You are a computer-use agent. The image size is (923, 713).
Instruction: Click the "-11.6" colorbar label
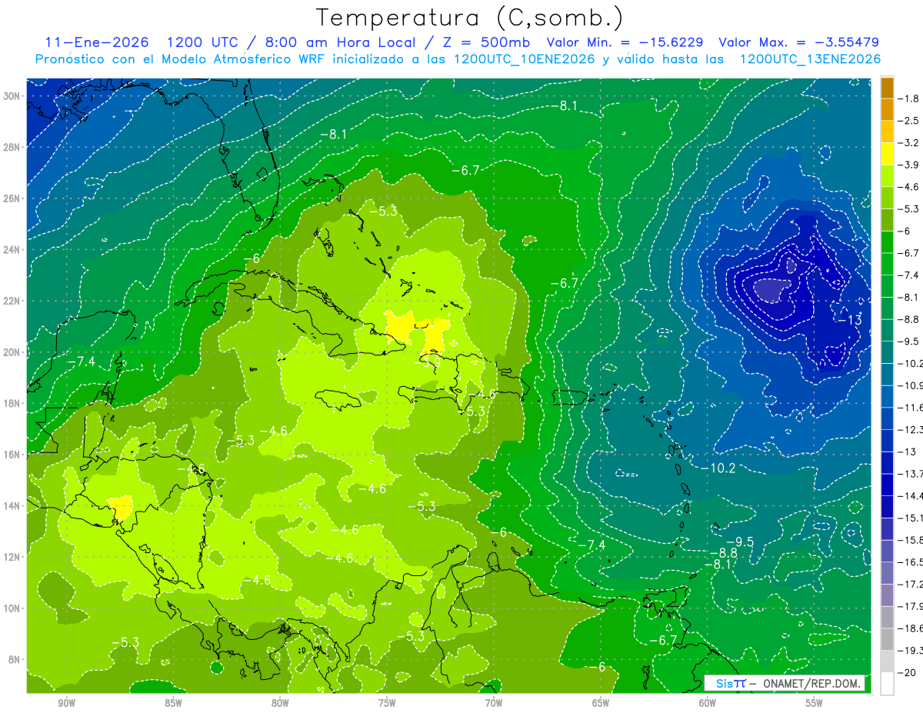click(911, 407)
